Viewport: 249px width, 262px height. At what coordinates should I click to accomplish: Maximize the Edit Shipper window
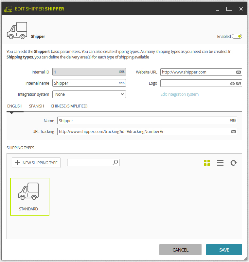point(229,9)
